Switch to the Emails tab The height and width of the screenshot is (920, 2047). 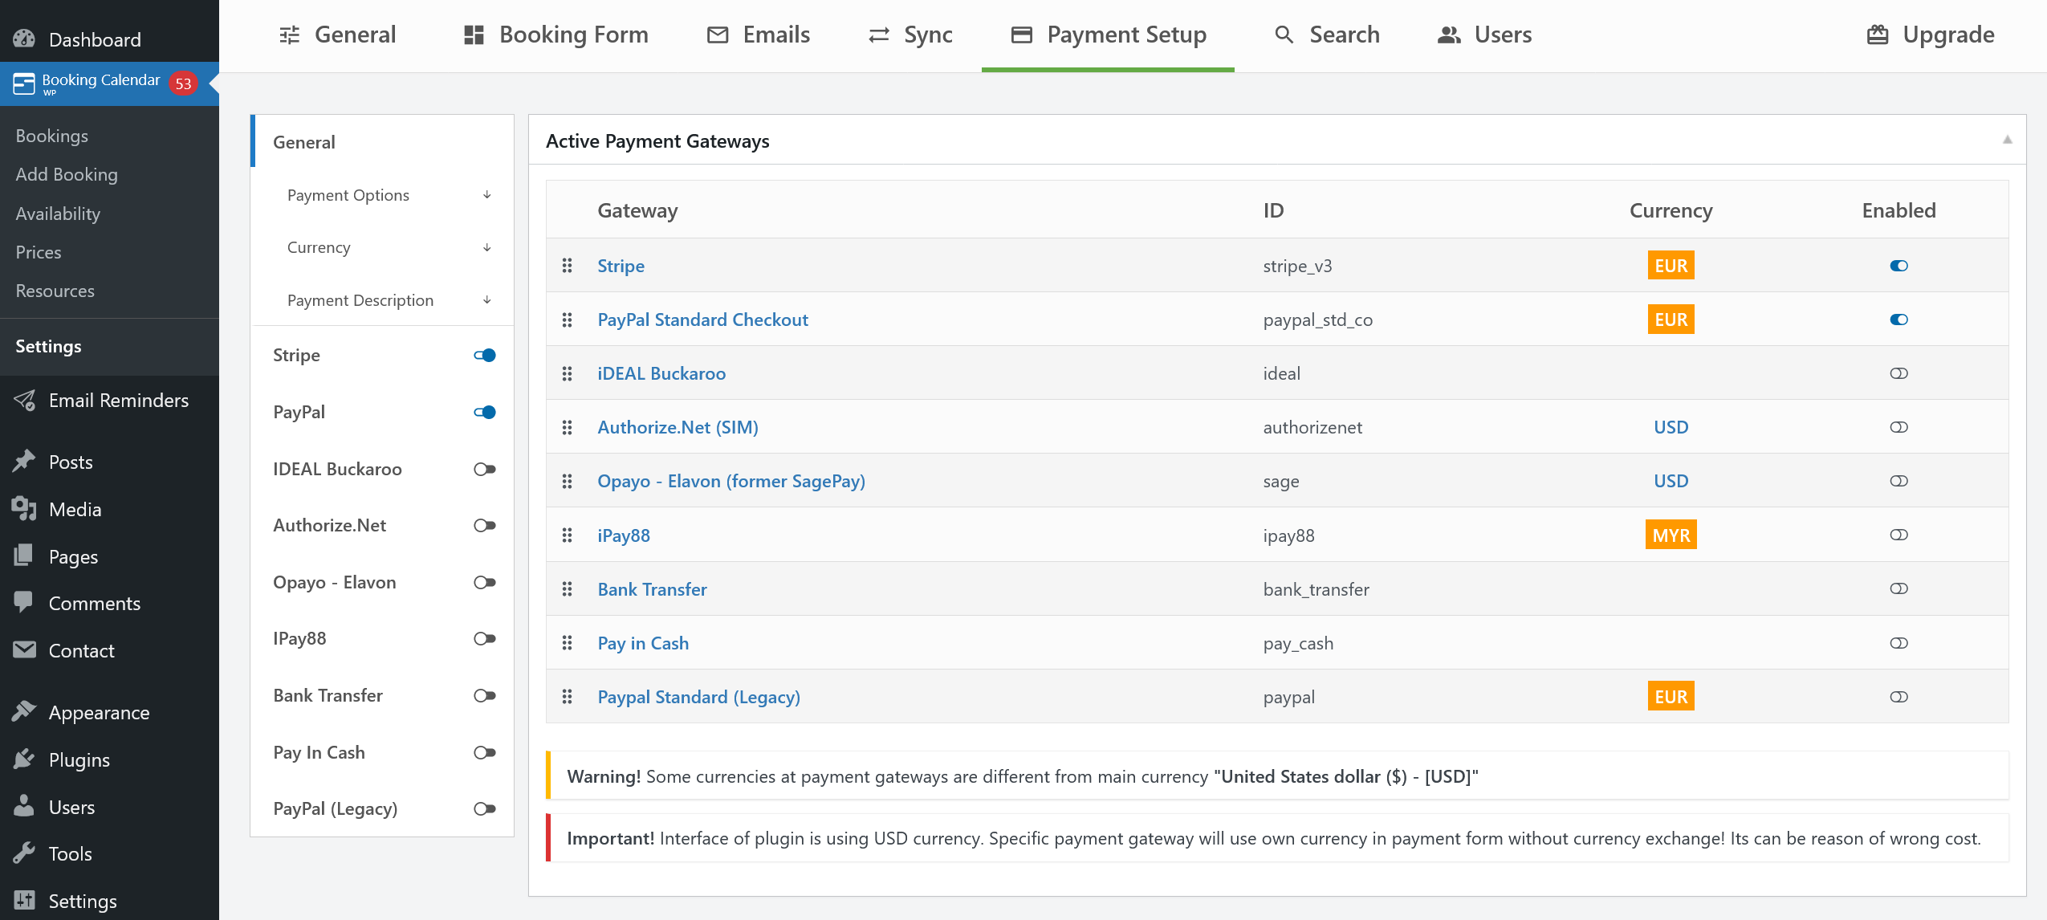(759, 35)
